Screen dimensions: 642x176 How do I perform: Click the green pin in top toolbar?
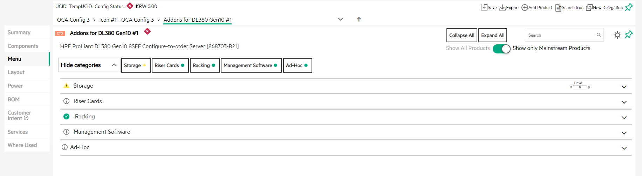pos(629,7)
